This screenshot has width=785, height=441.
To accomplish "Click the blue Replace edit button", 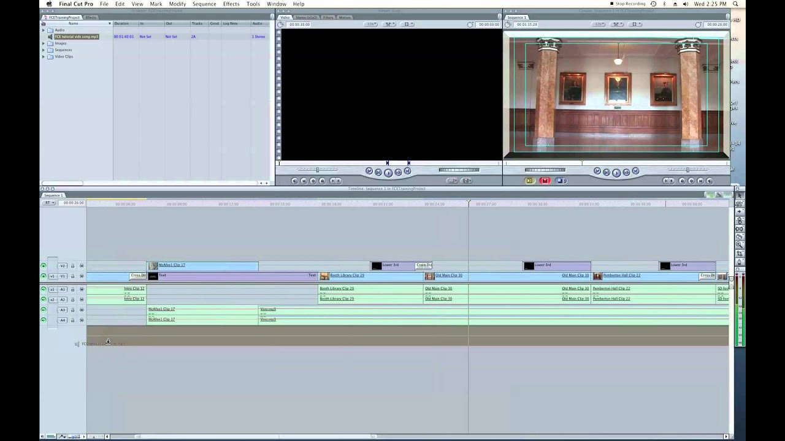I will pyautogui.click(x=561, y=181).
